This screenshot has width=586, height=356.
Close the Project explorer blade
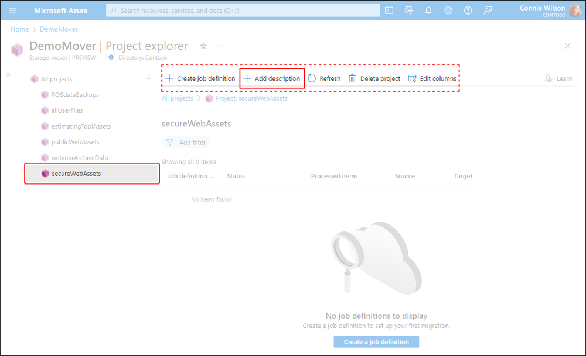point(568,46)
